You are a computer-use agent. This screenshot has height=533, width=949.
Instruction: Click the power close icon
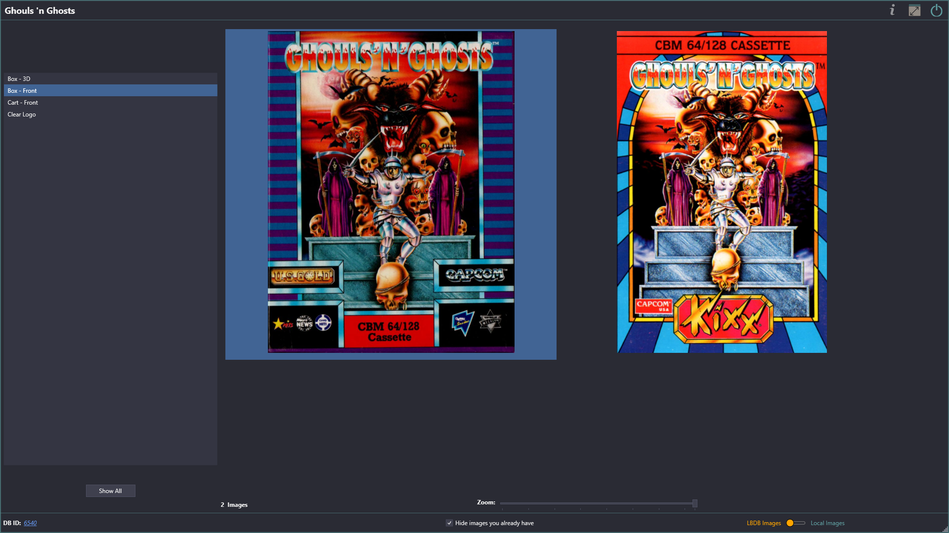point(936,10)
